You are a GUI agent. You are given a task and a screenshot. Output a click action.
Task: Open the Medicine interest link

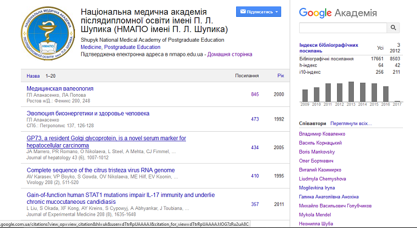(x=91, y=47)
